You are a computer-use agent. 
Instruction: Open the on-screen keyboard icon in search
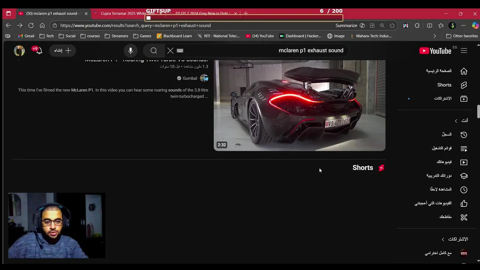(x=180, y=51)
